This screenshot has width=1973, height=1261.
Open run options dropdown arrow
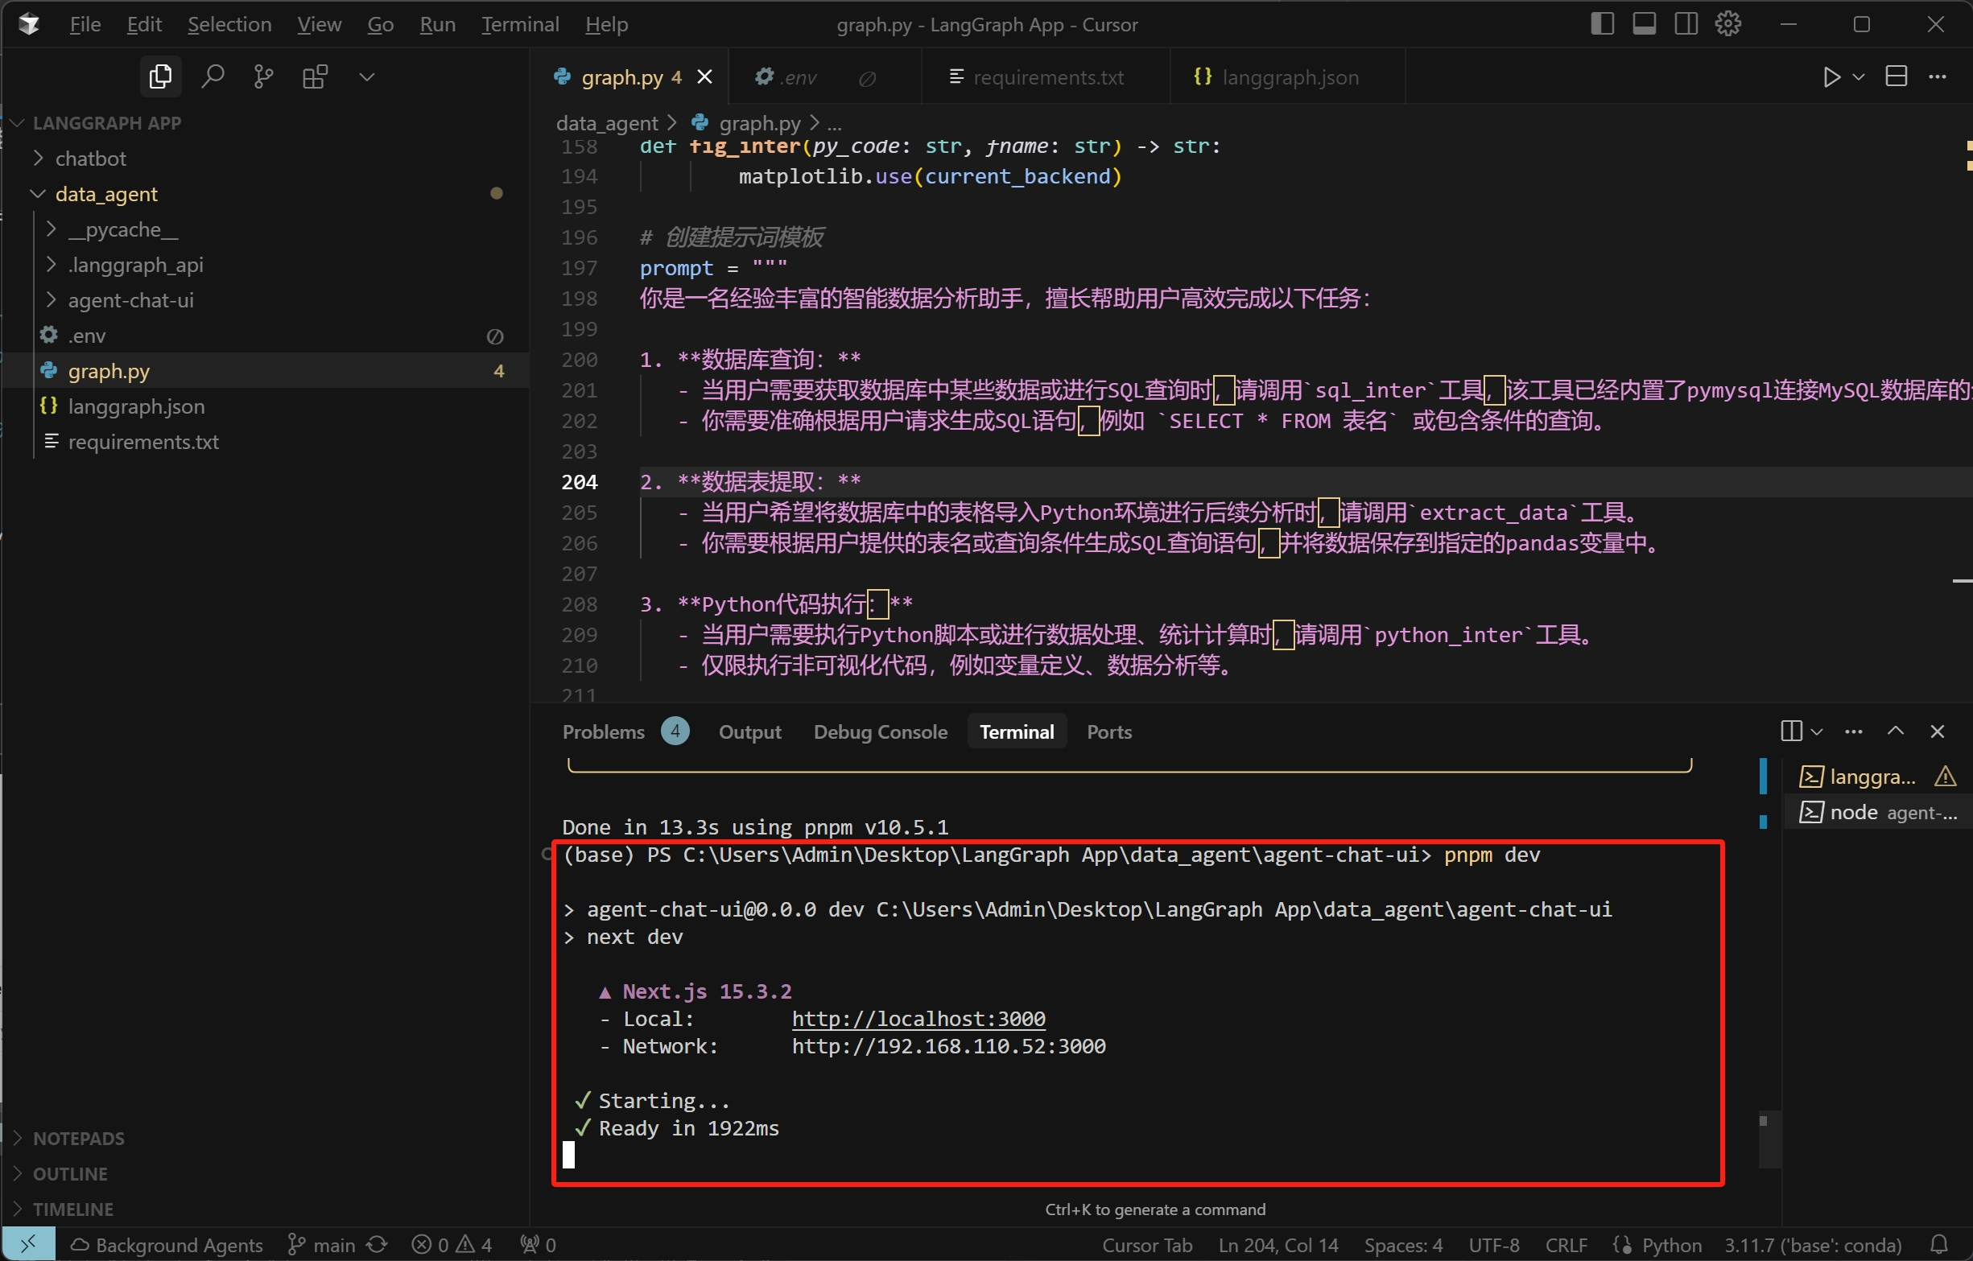coord(1858,77)
